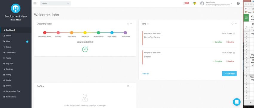Refresh the Onboarding Status panel
The image size is (254, 108).
(x=128, y=24)
